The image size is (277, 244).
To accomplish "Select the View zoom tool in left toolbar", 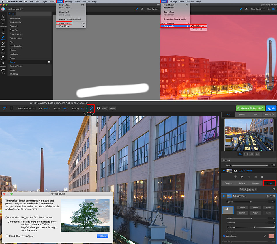I will tap(3, 70).
